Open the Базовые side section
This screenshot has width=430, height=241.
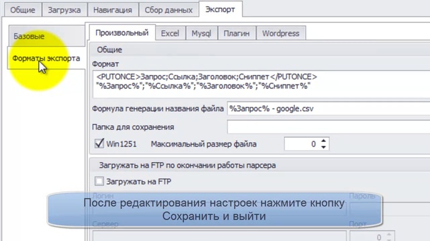pos(46,36)
